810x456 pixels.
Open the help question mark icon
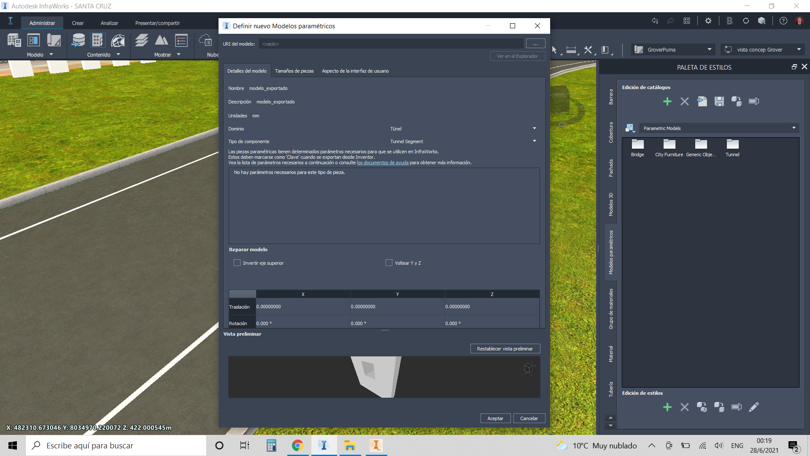[x=783, y=21]
